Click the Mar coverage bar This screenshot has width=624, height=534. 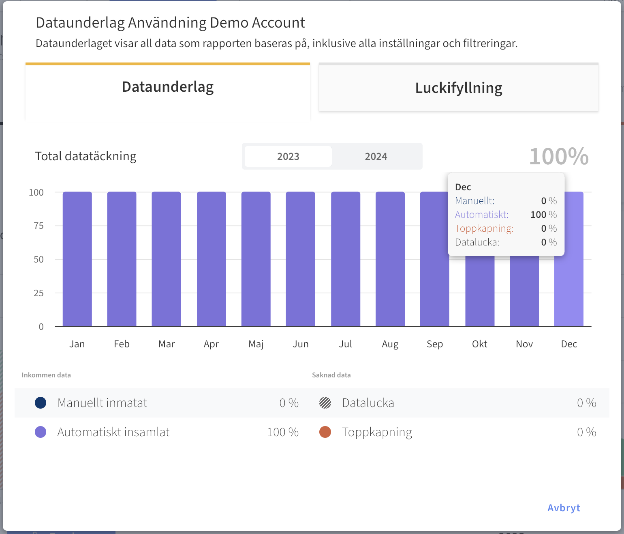click(166, 259)
